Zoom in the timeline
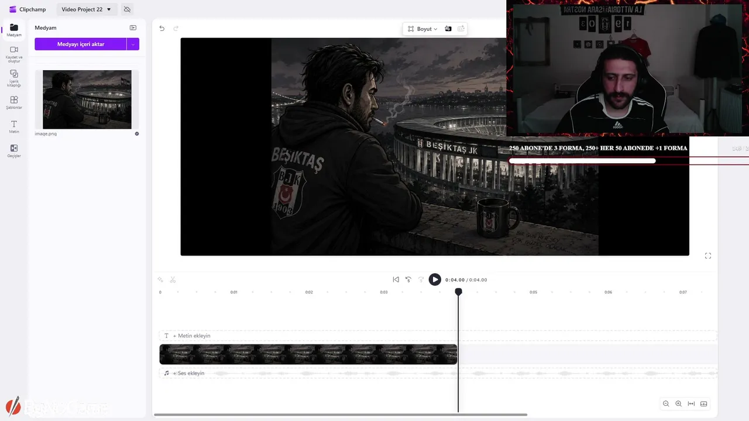This screenshot has height=421, width=749. tap(679, 403)
